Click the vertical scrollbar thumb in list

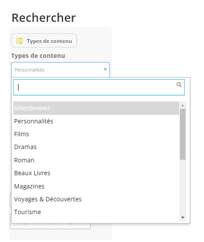(x=183, y=134)
